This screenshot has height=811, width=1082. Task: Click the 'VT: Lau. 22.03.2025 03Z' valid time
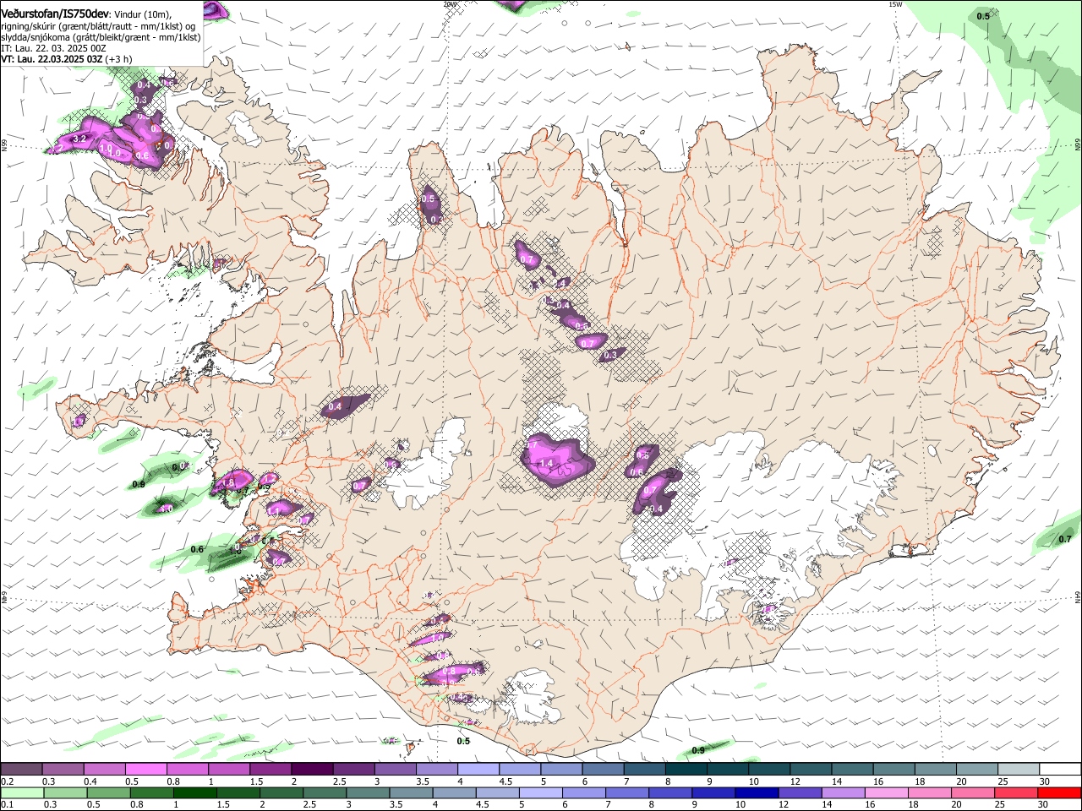tap(52, 59)
